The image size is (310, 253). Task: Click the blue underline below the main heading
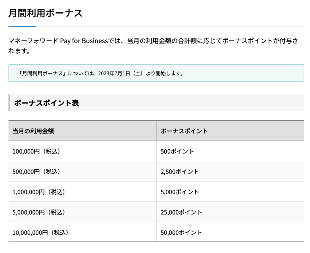(x=22, y=27)
